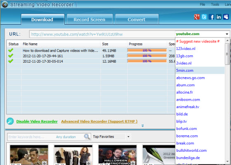Choose '# Suggest new videosite #' option
Screen dimensions: 231x165
[x=198, y=41]
